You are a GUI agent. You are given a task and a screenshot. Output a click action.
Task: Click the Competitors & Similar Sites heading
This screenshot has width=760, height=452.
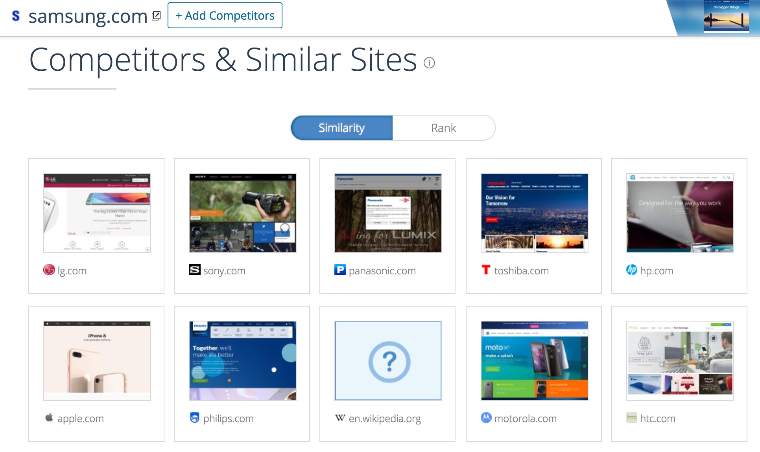click(223, 60)
